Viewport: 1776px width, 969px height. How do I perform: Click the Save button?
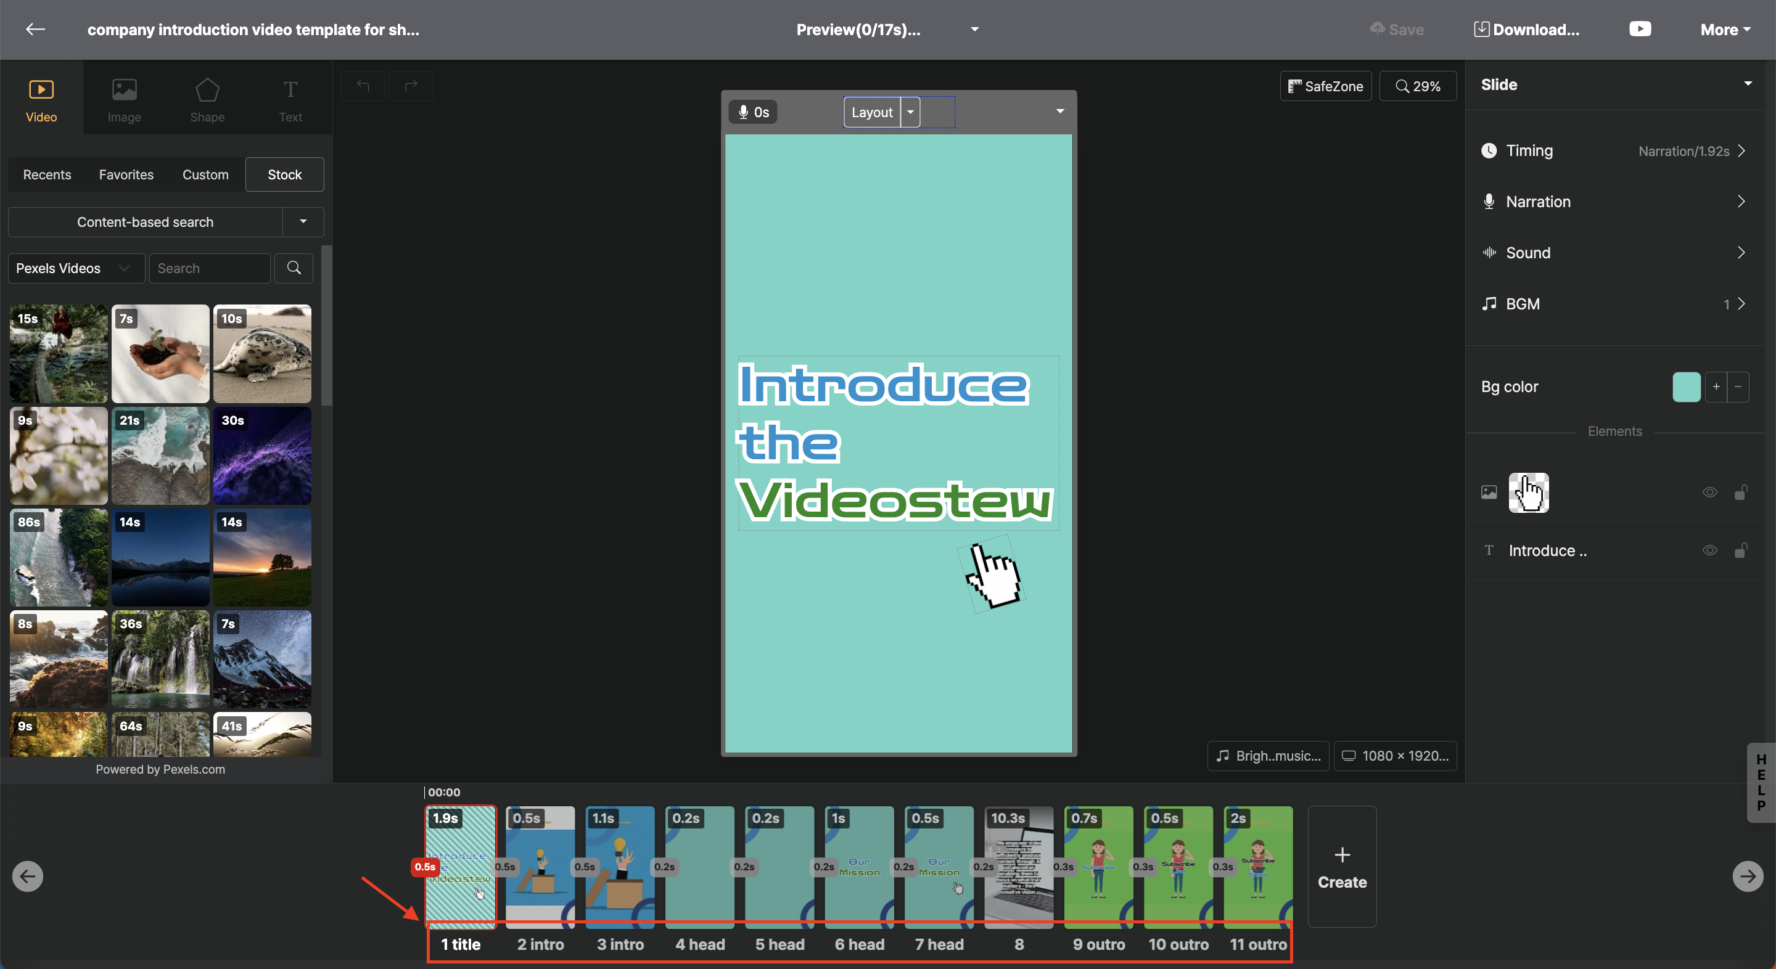tap(1397, 29)
